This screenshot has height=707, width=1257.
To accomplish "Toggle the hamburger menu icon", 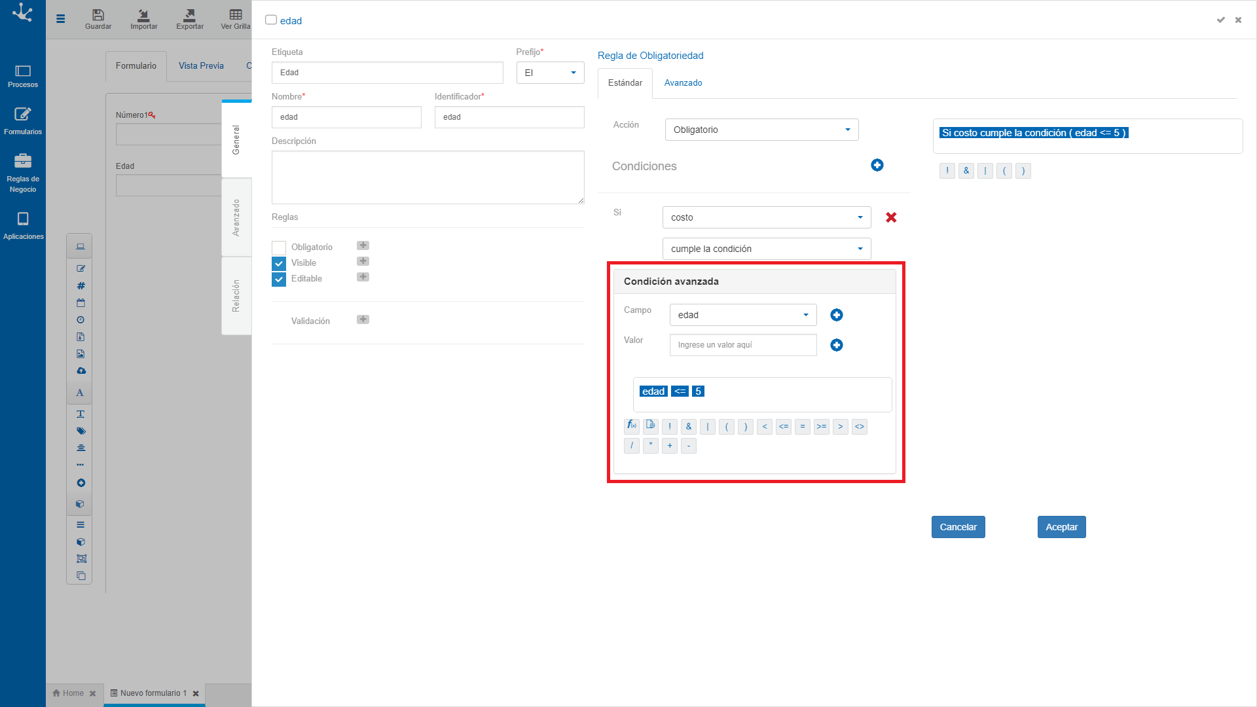I will [61, 19].
